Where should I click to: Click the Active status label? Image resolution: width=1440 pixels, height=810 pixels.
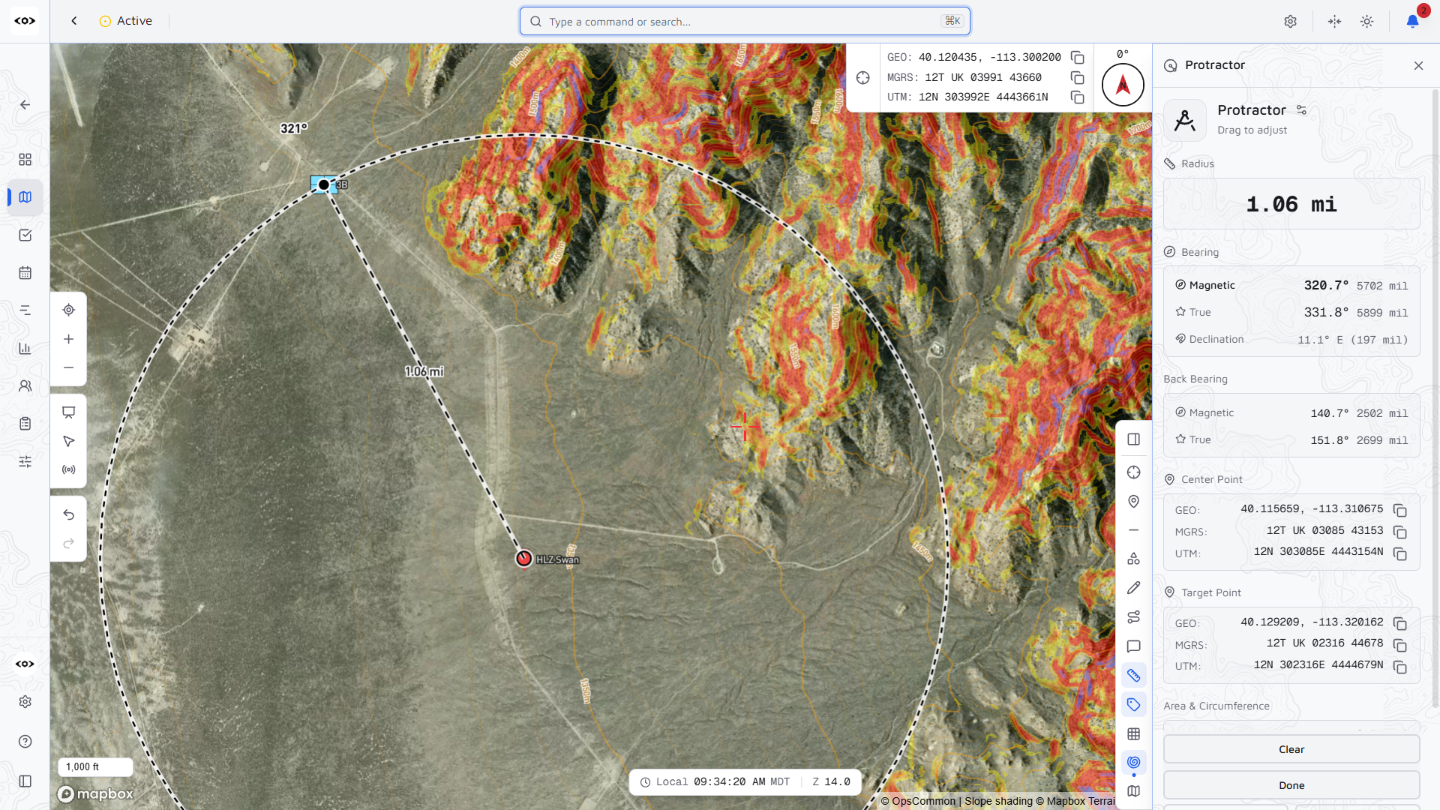click(134, 21)
